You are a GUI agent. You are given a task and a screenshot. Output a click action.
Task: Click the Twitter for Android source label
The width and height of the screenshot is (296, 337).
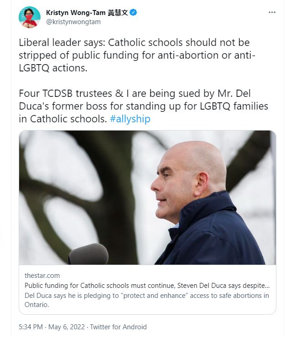(118, 327)
